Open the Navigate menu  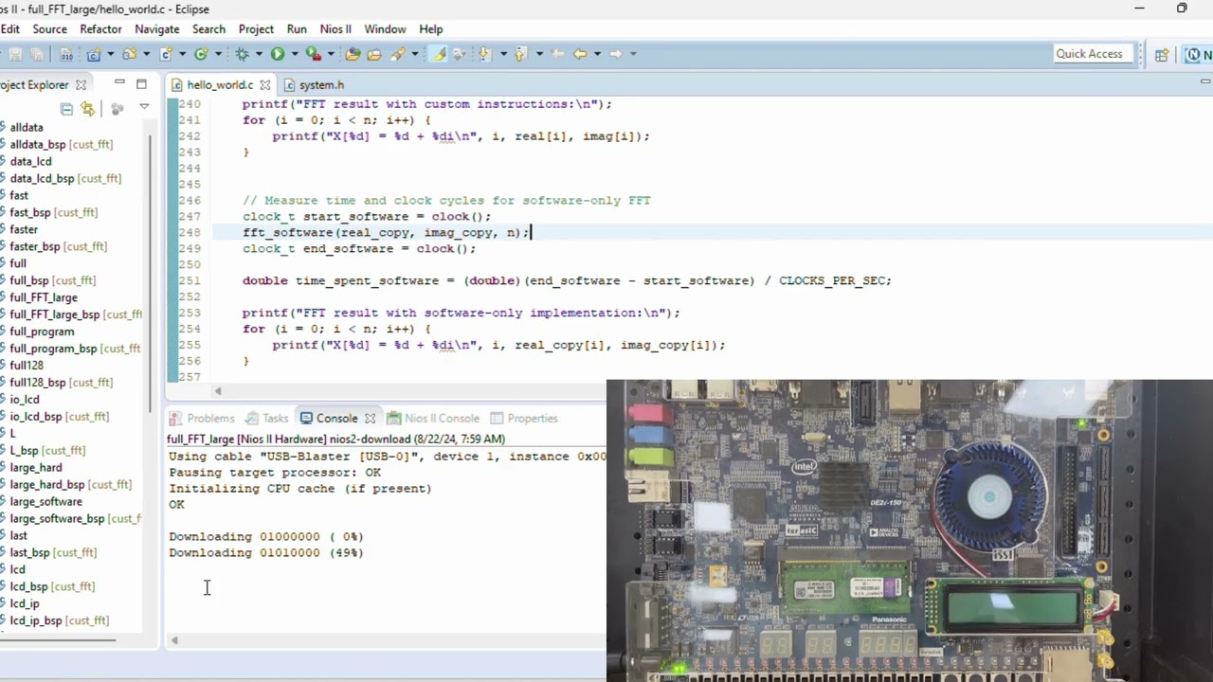[x=156, y=29]
